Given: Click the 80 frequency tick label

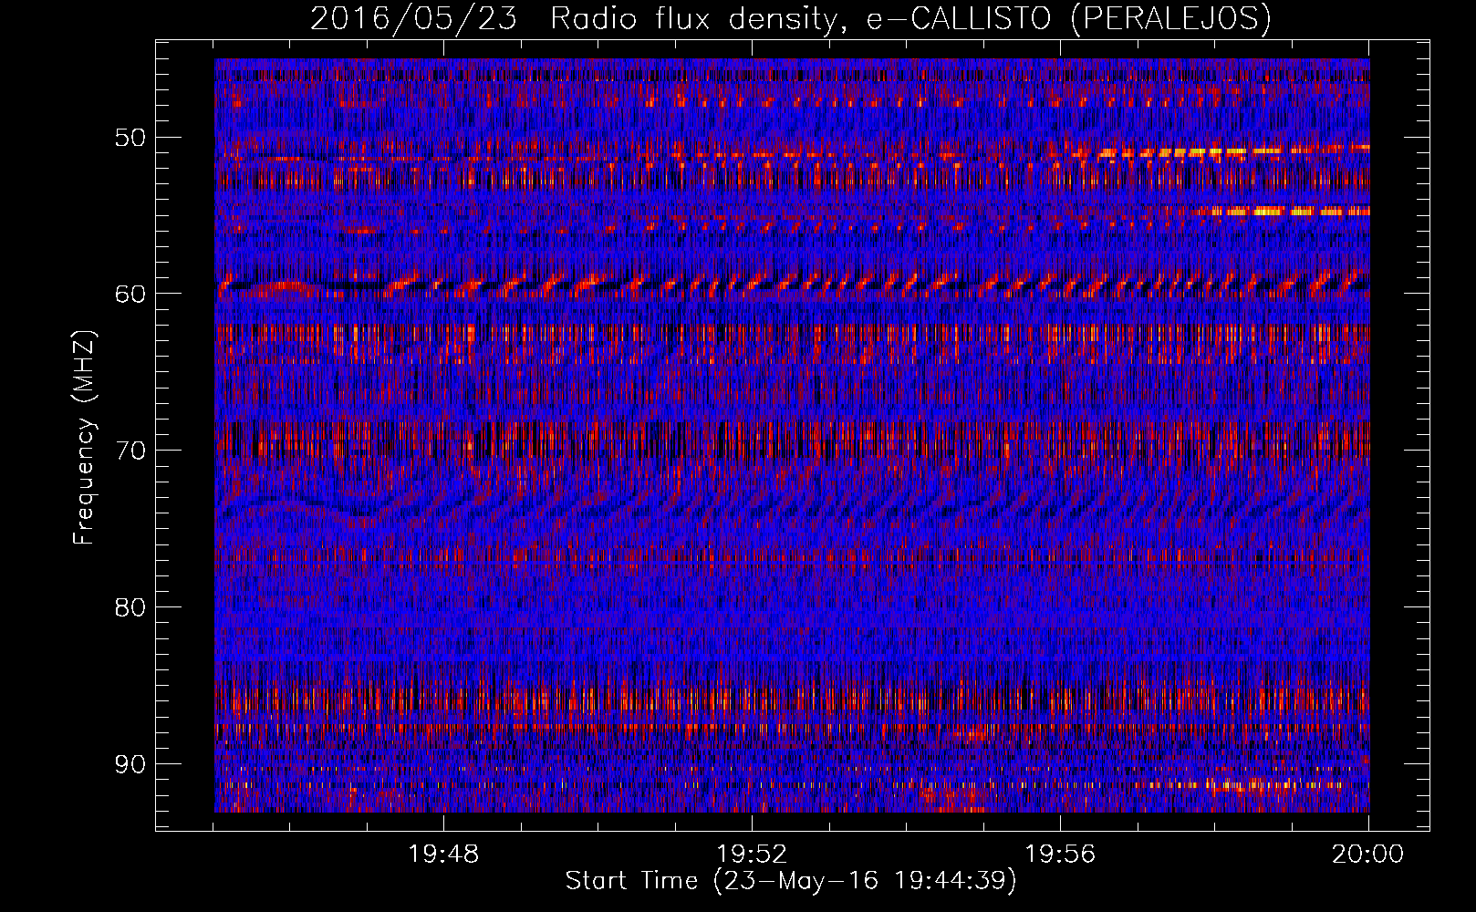Looking at the screenshot, I should pos(130,607).
